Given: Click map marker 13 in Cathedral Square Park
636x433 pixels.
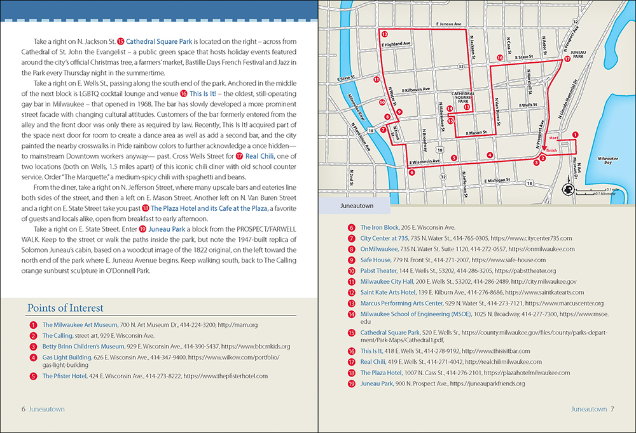Looking at the screenshot, I should (467, 107).
